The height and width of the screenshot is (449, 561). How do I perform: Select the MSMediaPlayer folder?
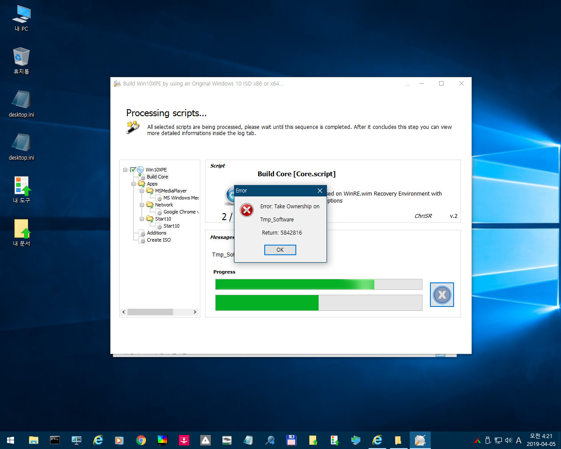pyautogui.click(x=171, y=191)
